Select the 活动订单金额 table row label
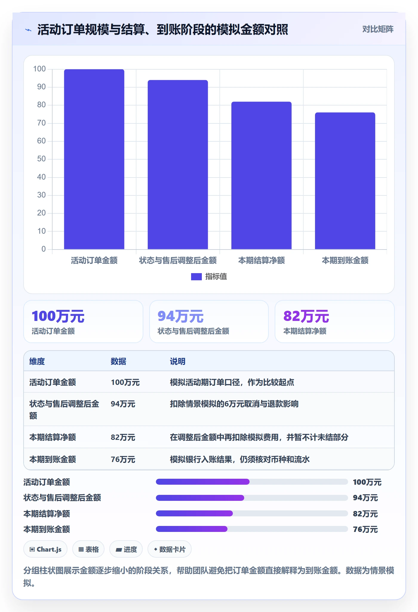 (53, 382)
